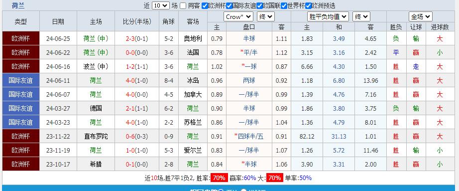The height and width of the screenshot is (191, 459).
Task: Select home team 波兰 (中)
Action: point(96,67)
